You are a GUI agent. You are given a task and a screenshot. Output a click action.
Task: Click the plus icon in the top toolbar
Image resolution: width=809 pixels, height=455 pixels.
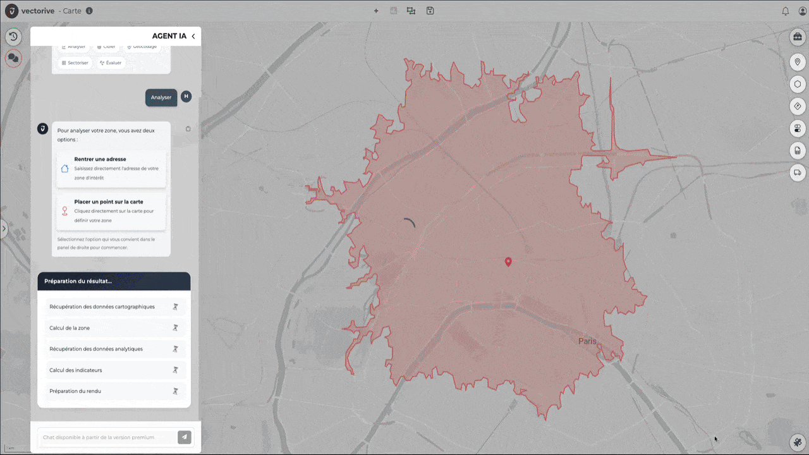pyautogui.click(x=376, y=11)
